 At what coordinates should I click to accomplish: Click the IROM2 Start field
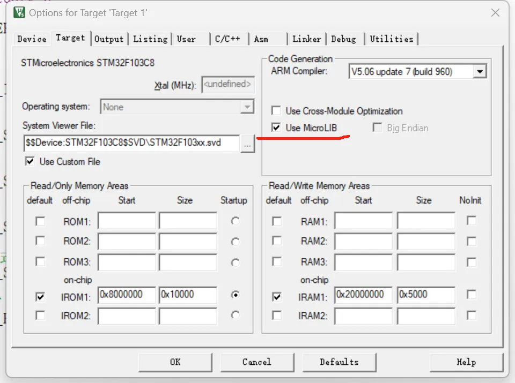[127, 316]
